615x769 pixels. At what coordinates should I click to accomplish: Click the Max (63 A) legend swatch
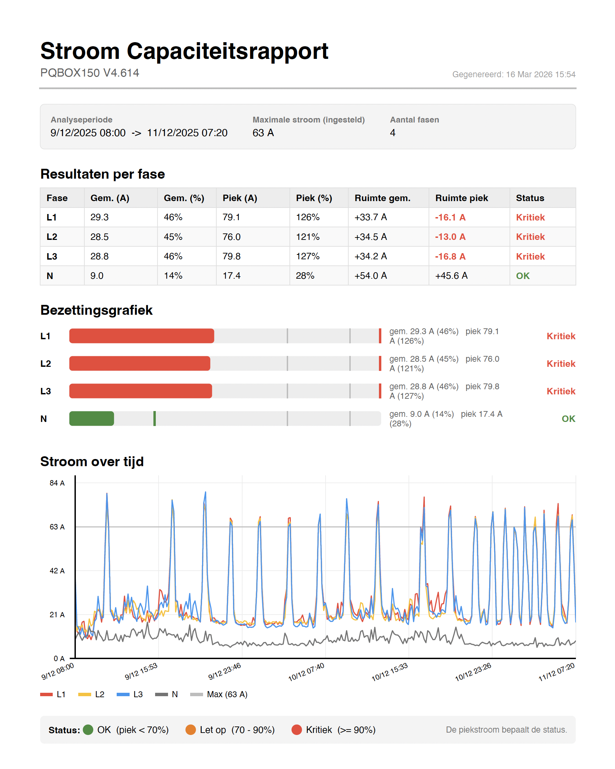(x=197, y=694)
